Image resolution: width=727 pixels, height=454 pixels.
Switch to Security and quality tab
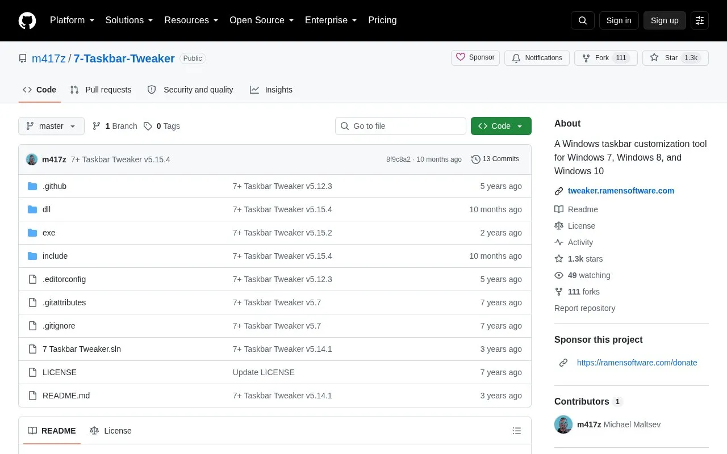[x=190, y=90]
